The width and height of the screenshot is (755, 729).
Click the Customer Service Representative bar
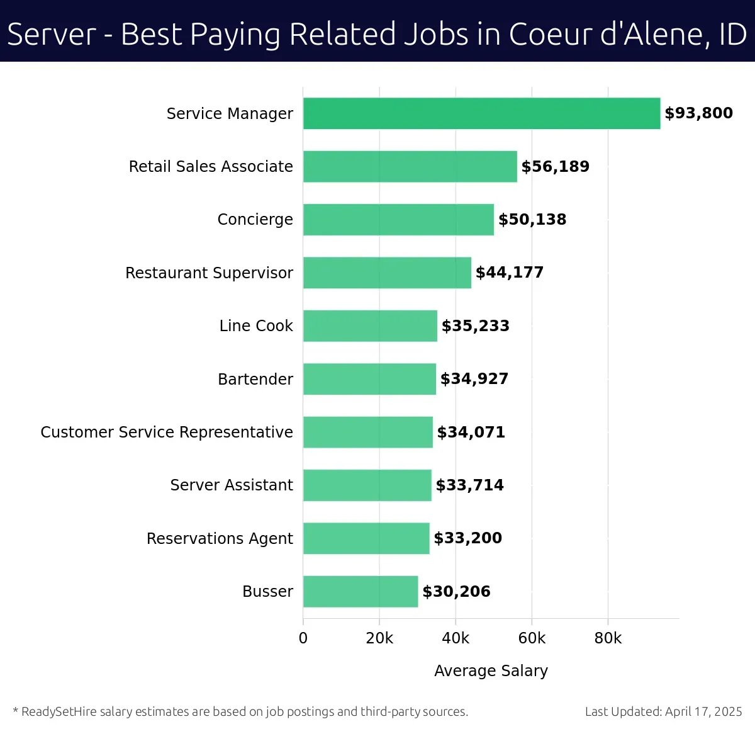(368, 432)
